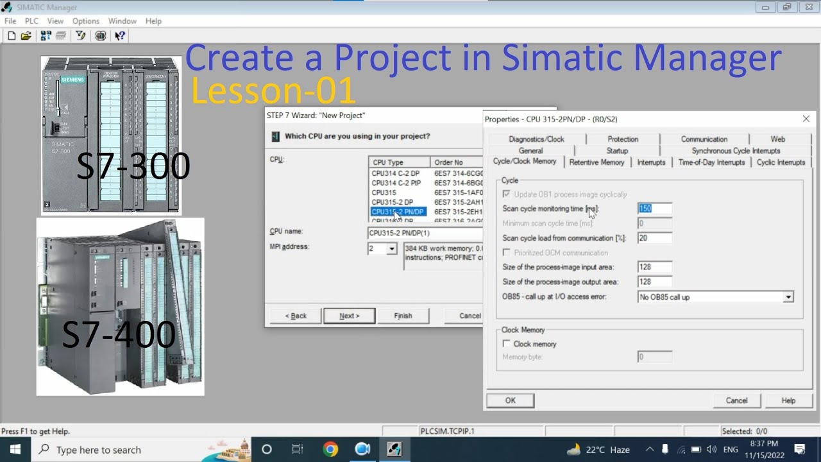Click OK in the Properties dialog
The image size is (821, 462).
coord(510,400)
